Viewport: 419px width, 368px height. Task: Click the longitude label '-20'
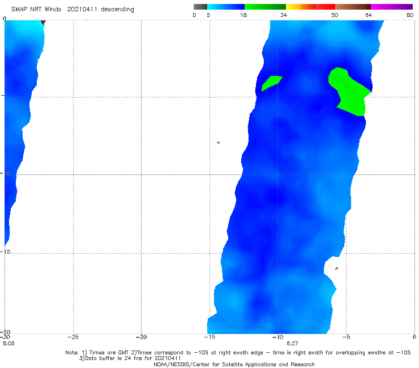pyautogui.click(x=141, y=337)
